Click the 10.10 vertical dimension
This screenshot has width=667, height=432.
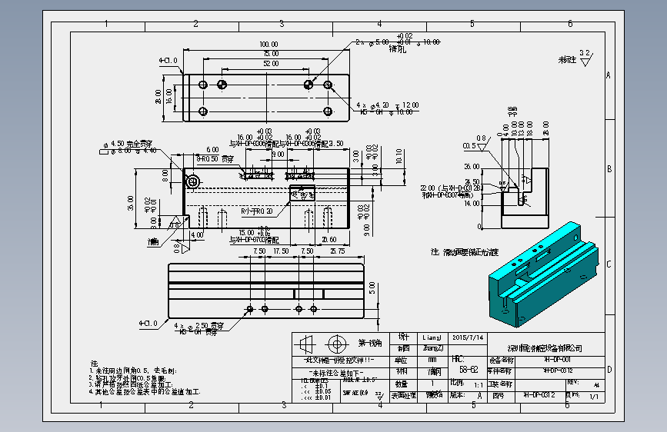point(399,157)
